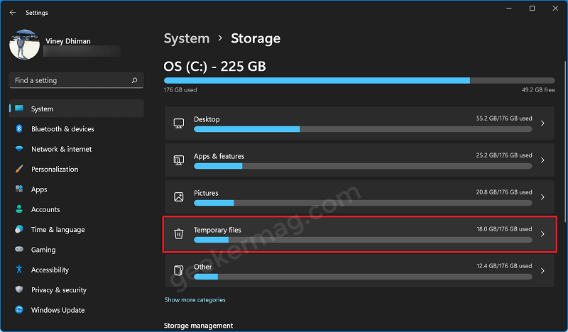Click the Desktop monitor icon

tap(179, 123)
